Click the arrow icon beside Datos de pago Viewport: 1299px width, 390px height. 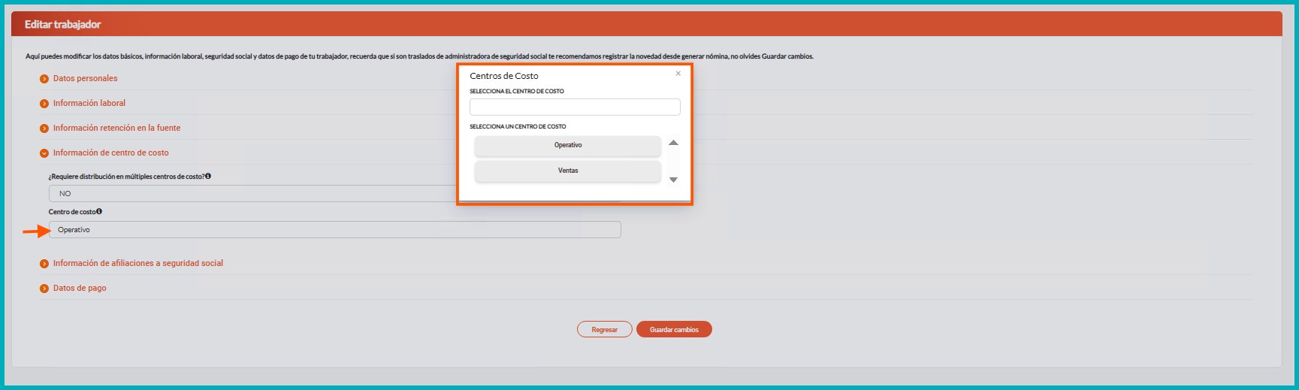click(44, 289)
